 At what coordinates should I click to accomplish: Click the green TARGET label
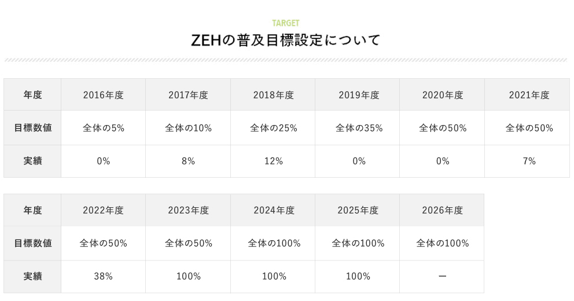[286, 23]
